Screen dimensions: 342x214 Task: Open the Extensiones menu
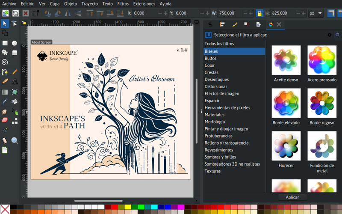[144, 4]
